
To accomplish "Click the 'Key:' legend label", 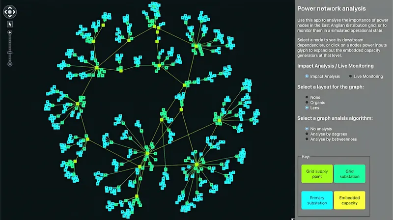I will (306, 157).
